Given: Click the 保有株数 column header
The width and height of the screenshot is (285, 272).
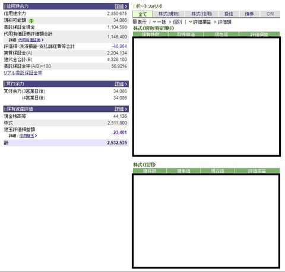Looking at the screenshot, I should 150,34.
